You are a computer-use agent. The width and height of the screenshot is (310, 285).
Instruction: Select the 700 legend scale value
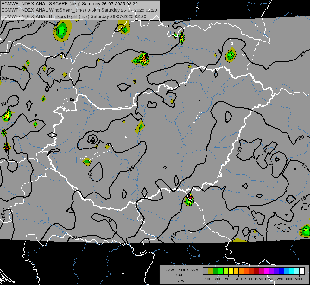(x=239, y=279)
